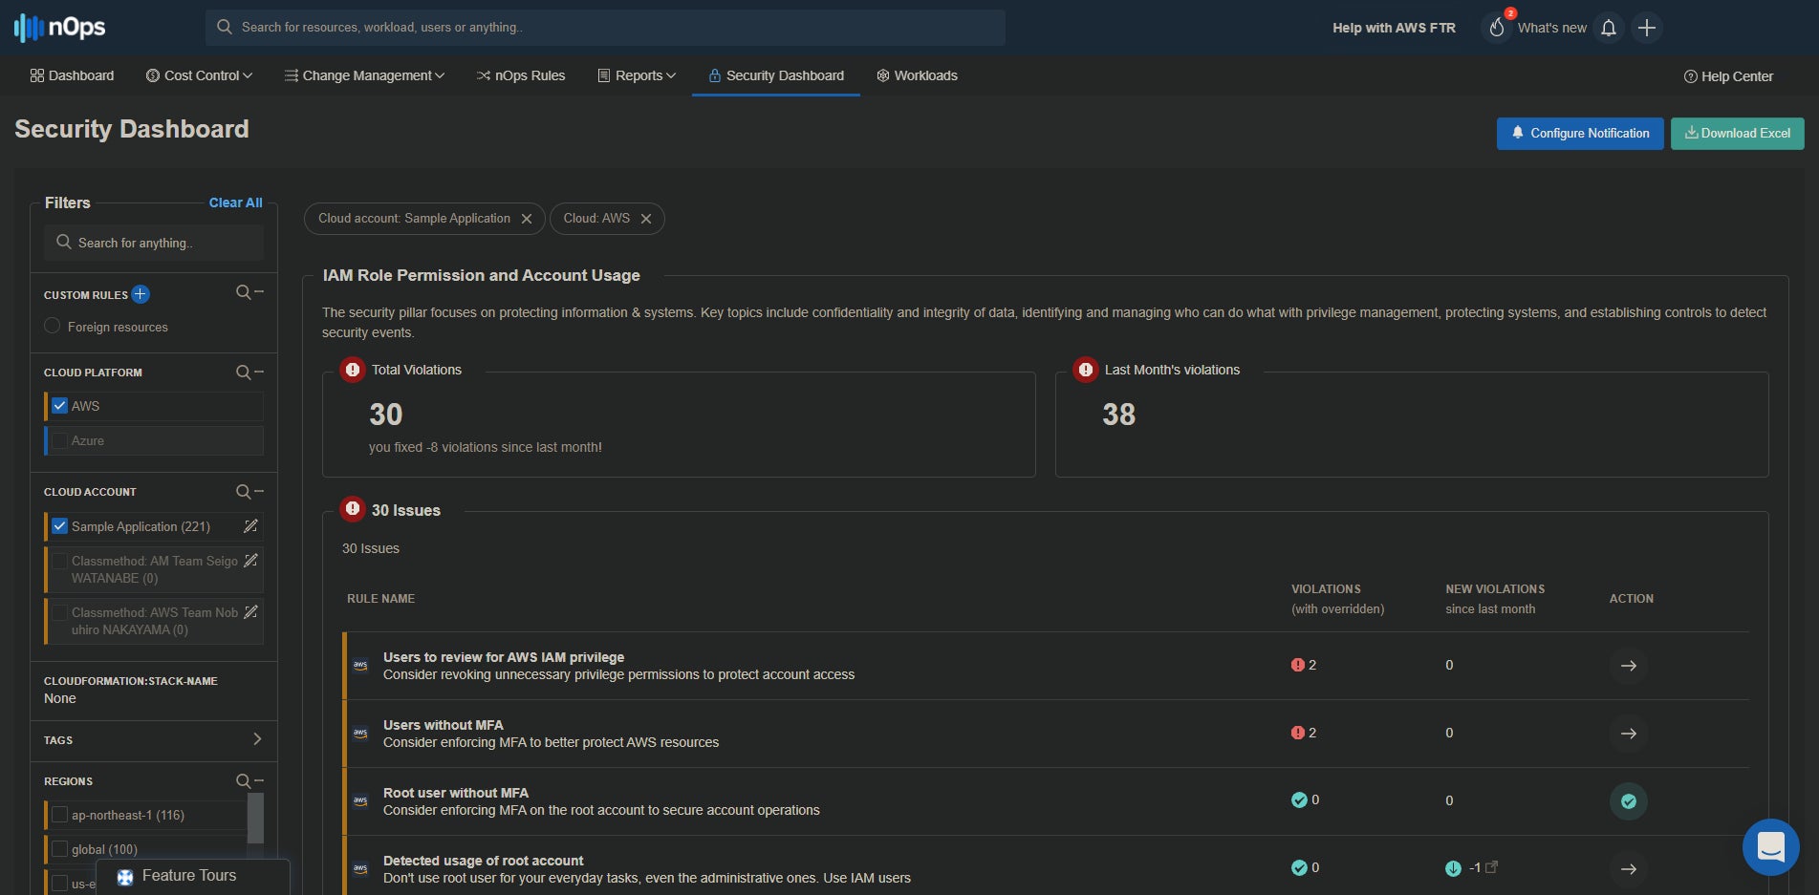Edit the Sample Application account name
Image resolution: width=1819 pixels, height=895 pixels.
(x=250, y=526)
